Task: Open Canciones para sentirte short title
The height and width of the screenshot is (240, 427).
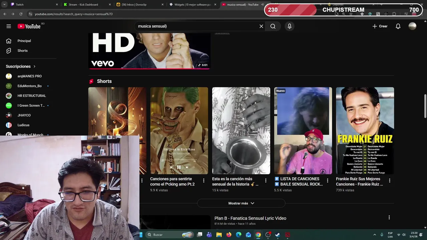Action: pyautogui.click(x=172, y=182)
